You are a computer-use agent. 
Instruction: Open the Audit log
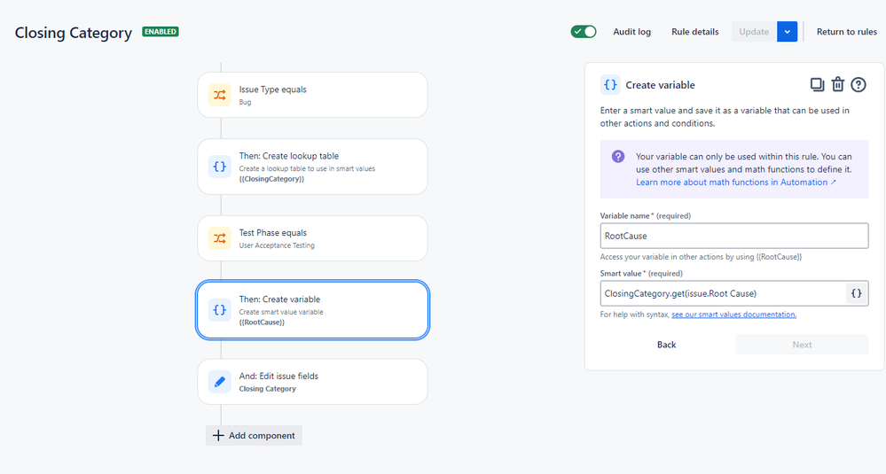pos(631,32)
